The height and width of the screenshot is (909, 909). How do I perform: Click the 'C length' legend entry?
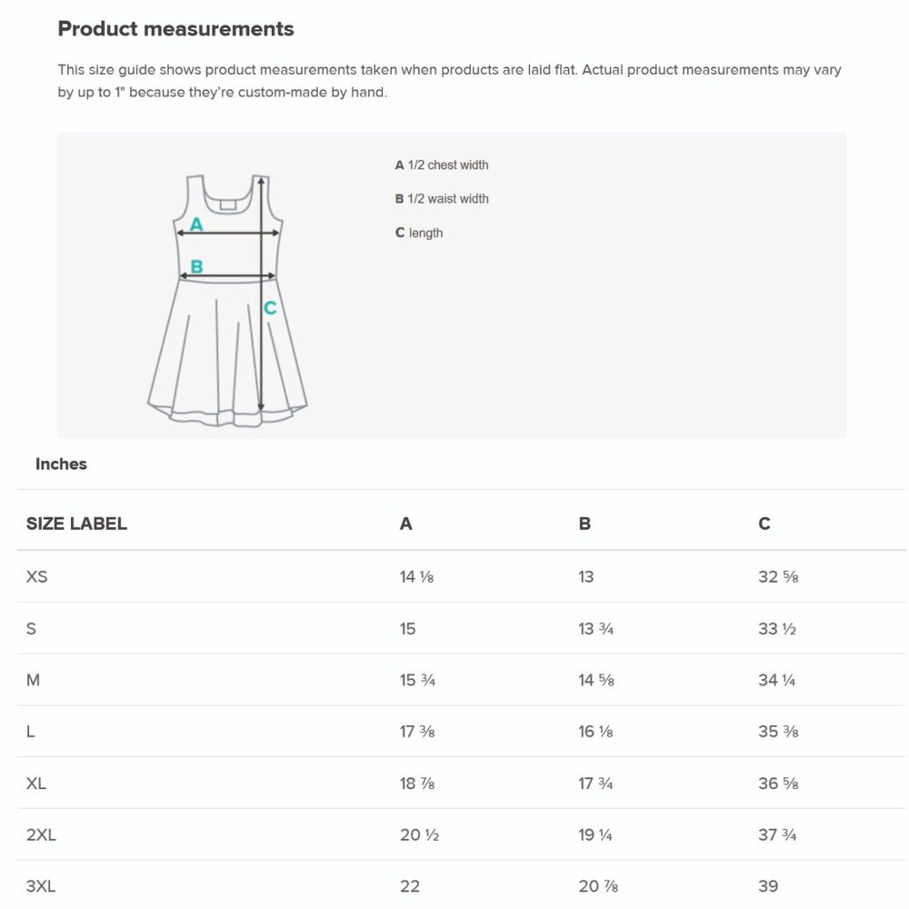pyautogui.click(x=419, y=233)
